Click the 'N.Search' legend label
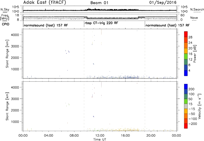Viewport: 204px width, 141px height. (x=197, y=9)
